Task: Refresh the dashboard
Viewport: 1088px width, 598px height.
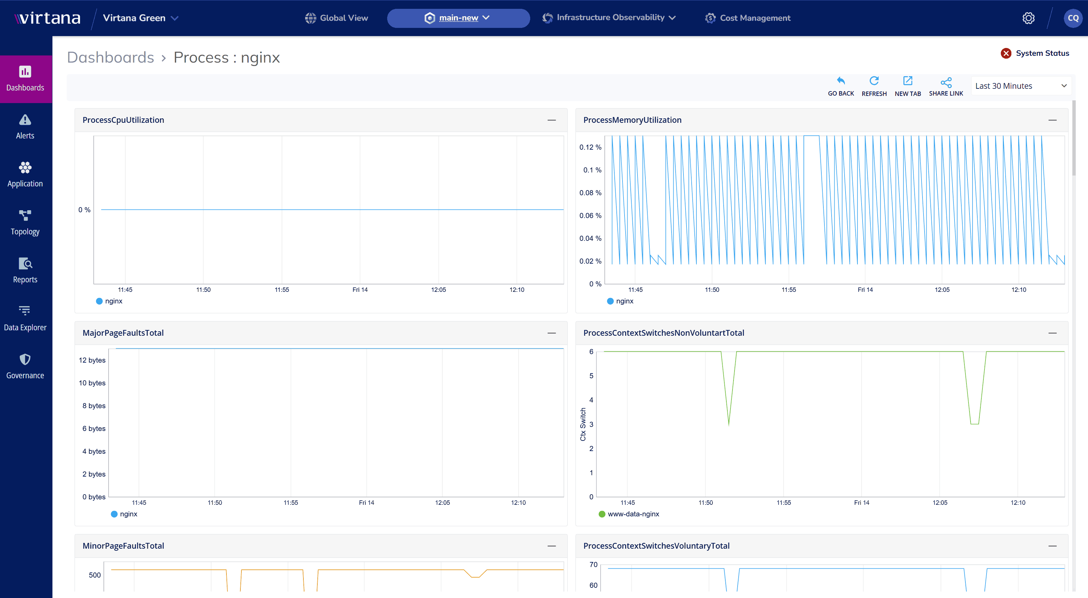Action: click(x=874, y=86)
